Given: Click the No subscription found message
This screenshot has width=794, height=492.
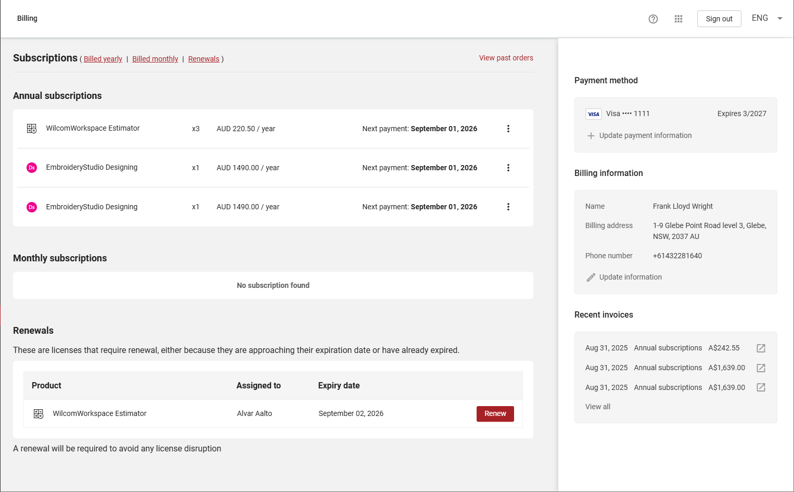Looking at the screenshot, I should pos(273,285).
